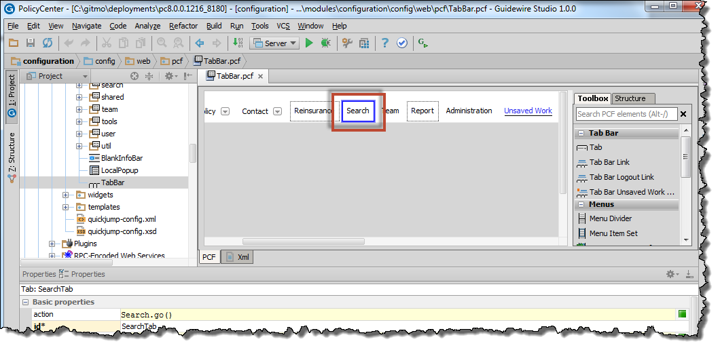This screenshot has width=720, height=348.
Task: Open Project panel gear settings
Action: 170,76
